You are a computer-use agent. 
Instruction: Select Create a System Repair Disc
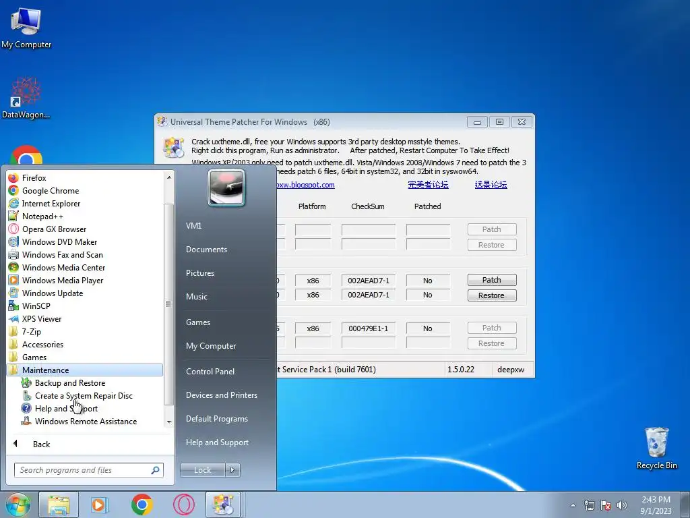point(85,395)
